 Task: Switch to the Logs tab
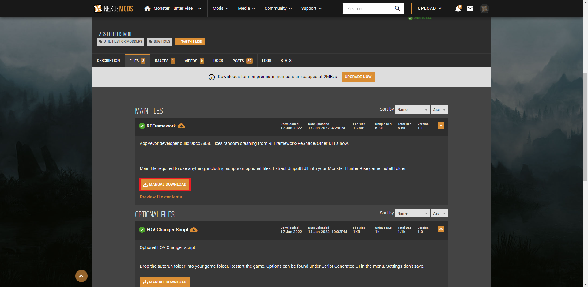(267, 61)
